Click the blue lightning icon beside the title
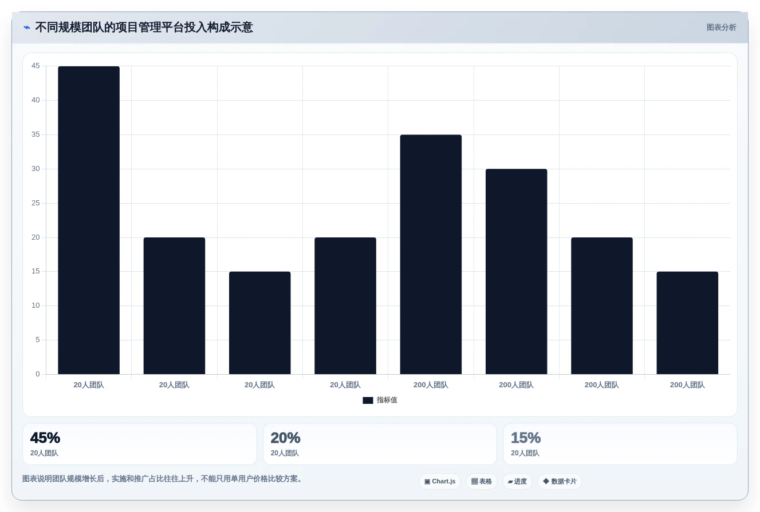This screenshot has width=760, height=512. 27,27
